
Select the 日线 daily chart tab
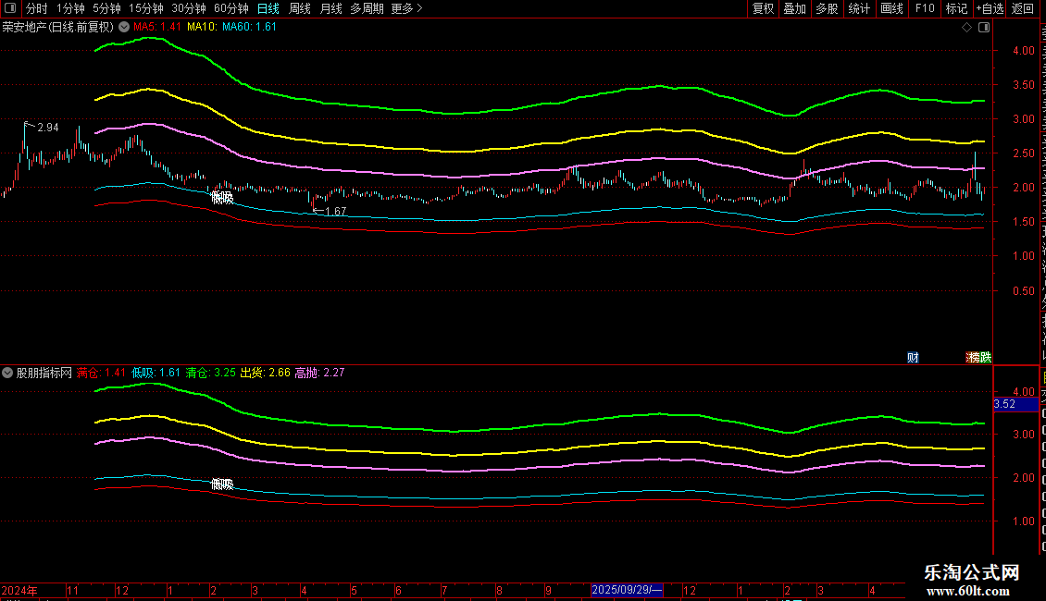point(268,8)
